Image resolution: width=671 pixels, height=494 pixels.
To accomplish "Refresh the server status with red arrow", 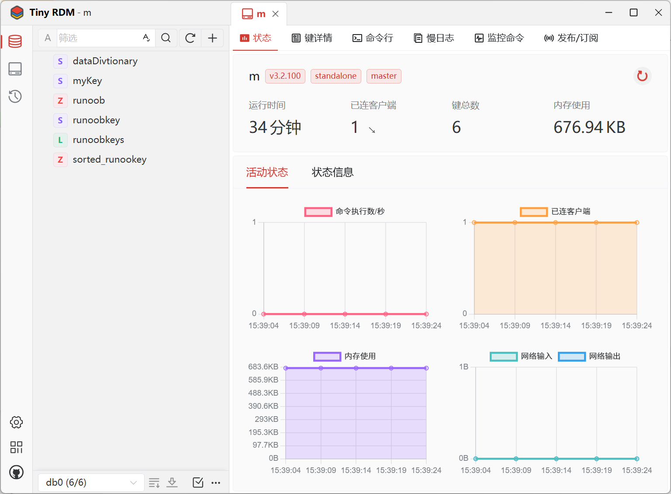I will [x=642, y=76].
